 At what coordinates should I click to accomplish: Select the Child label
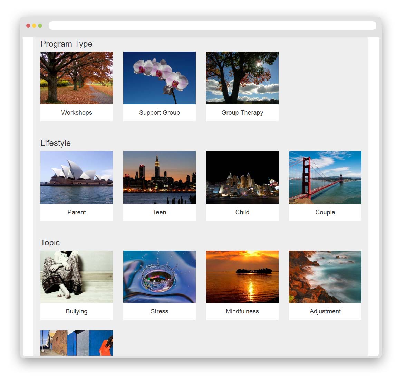coord(242,212)
